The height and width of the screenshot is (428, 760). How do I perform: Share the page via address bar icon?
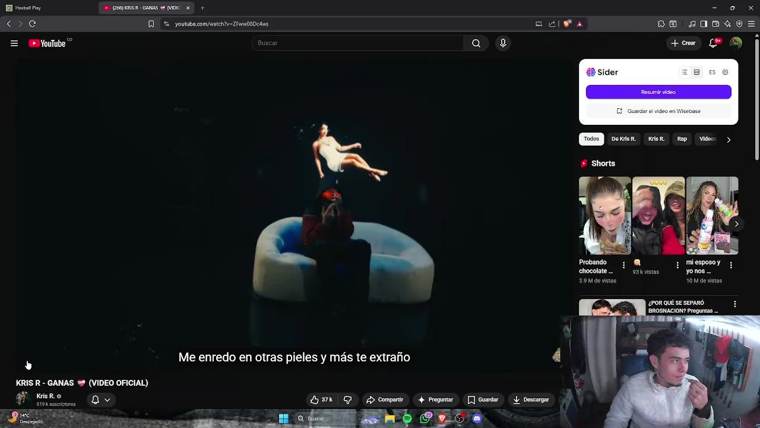(x=552, y=24)
